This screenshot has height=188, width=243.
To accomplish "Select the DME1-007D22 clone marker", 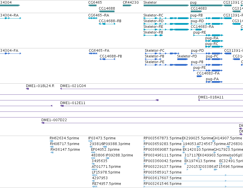I will click(x=43, y=123).
